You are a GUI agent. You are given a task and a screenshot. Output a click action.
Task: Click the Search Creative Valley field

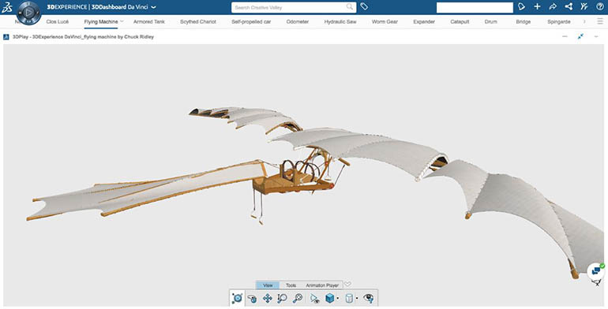(x=294, y=7)
